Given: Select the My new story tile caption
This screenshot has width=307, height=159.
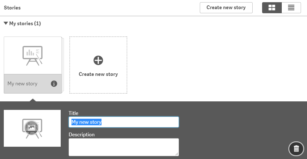Looking at the screenshot, I should 22,84.
